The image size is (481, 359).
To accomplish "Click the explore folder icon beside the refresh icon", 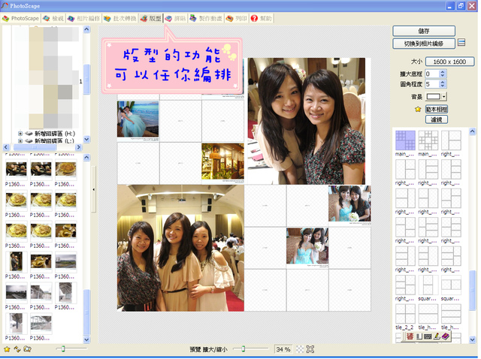I will [28, 349].
